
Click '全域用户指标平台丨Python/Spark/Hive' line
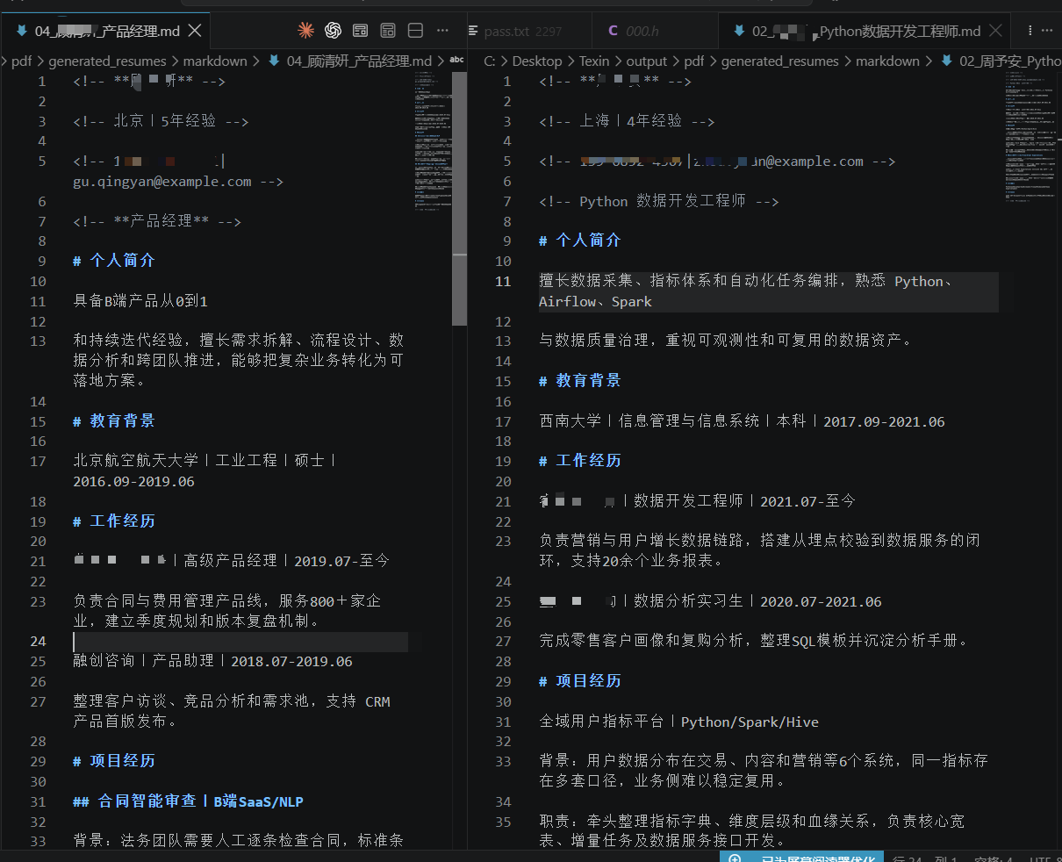pos(678,722)
